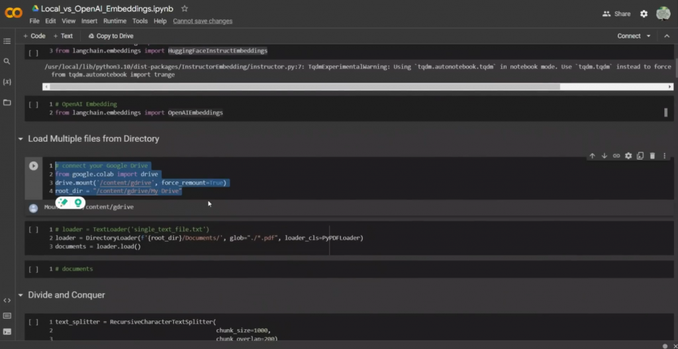Open the Connect options dropdown arrow
Screen dimensions: 678x349
point(648,36)
